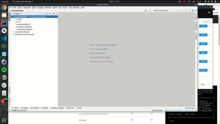Collapse the tutorial-kotlin root node
The image size is (220, 124).
12,17
